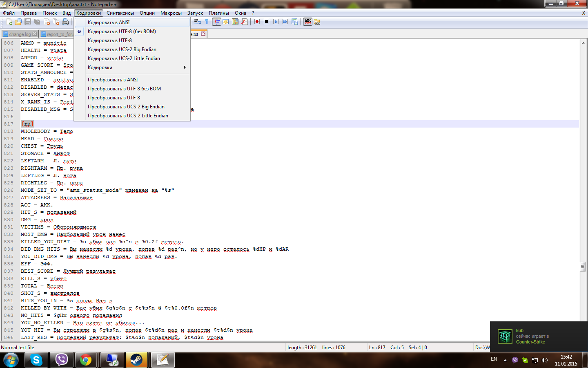The image size is (588, 368).
Task: Click the New file toolbar icon
Action: click(9, 22)
